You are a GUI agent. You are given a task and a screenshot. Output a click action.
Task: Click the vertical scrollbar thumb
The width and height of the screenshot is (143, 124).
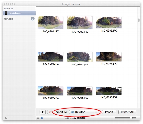click(139, 20)
